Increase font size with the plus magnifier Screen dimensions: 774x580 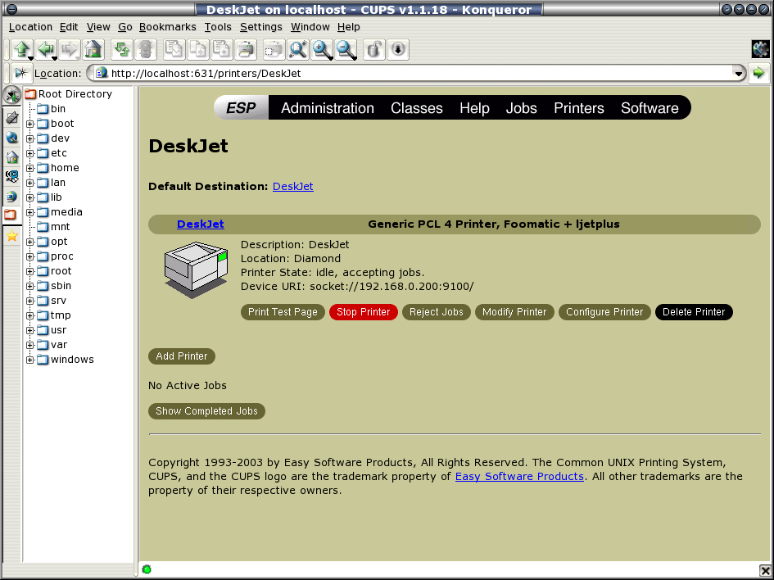tap(322, 49)
